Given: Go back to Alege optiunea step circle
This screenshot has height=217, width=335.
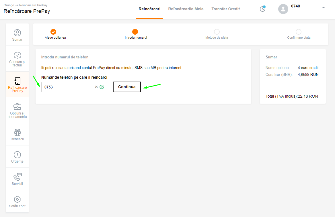Looking at the screenshot, I should [53, 32].
